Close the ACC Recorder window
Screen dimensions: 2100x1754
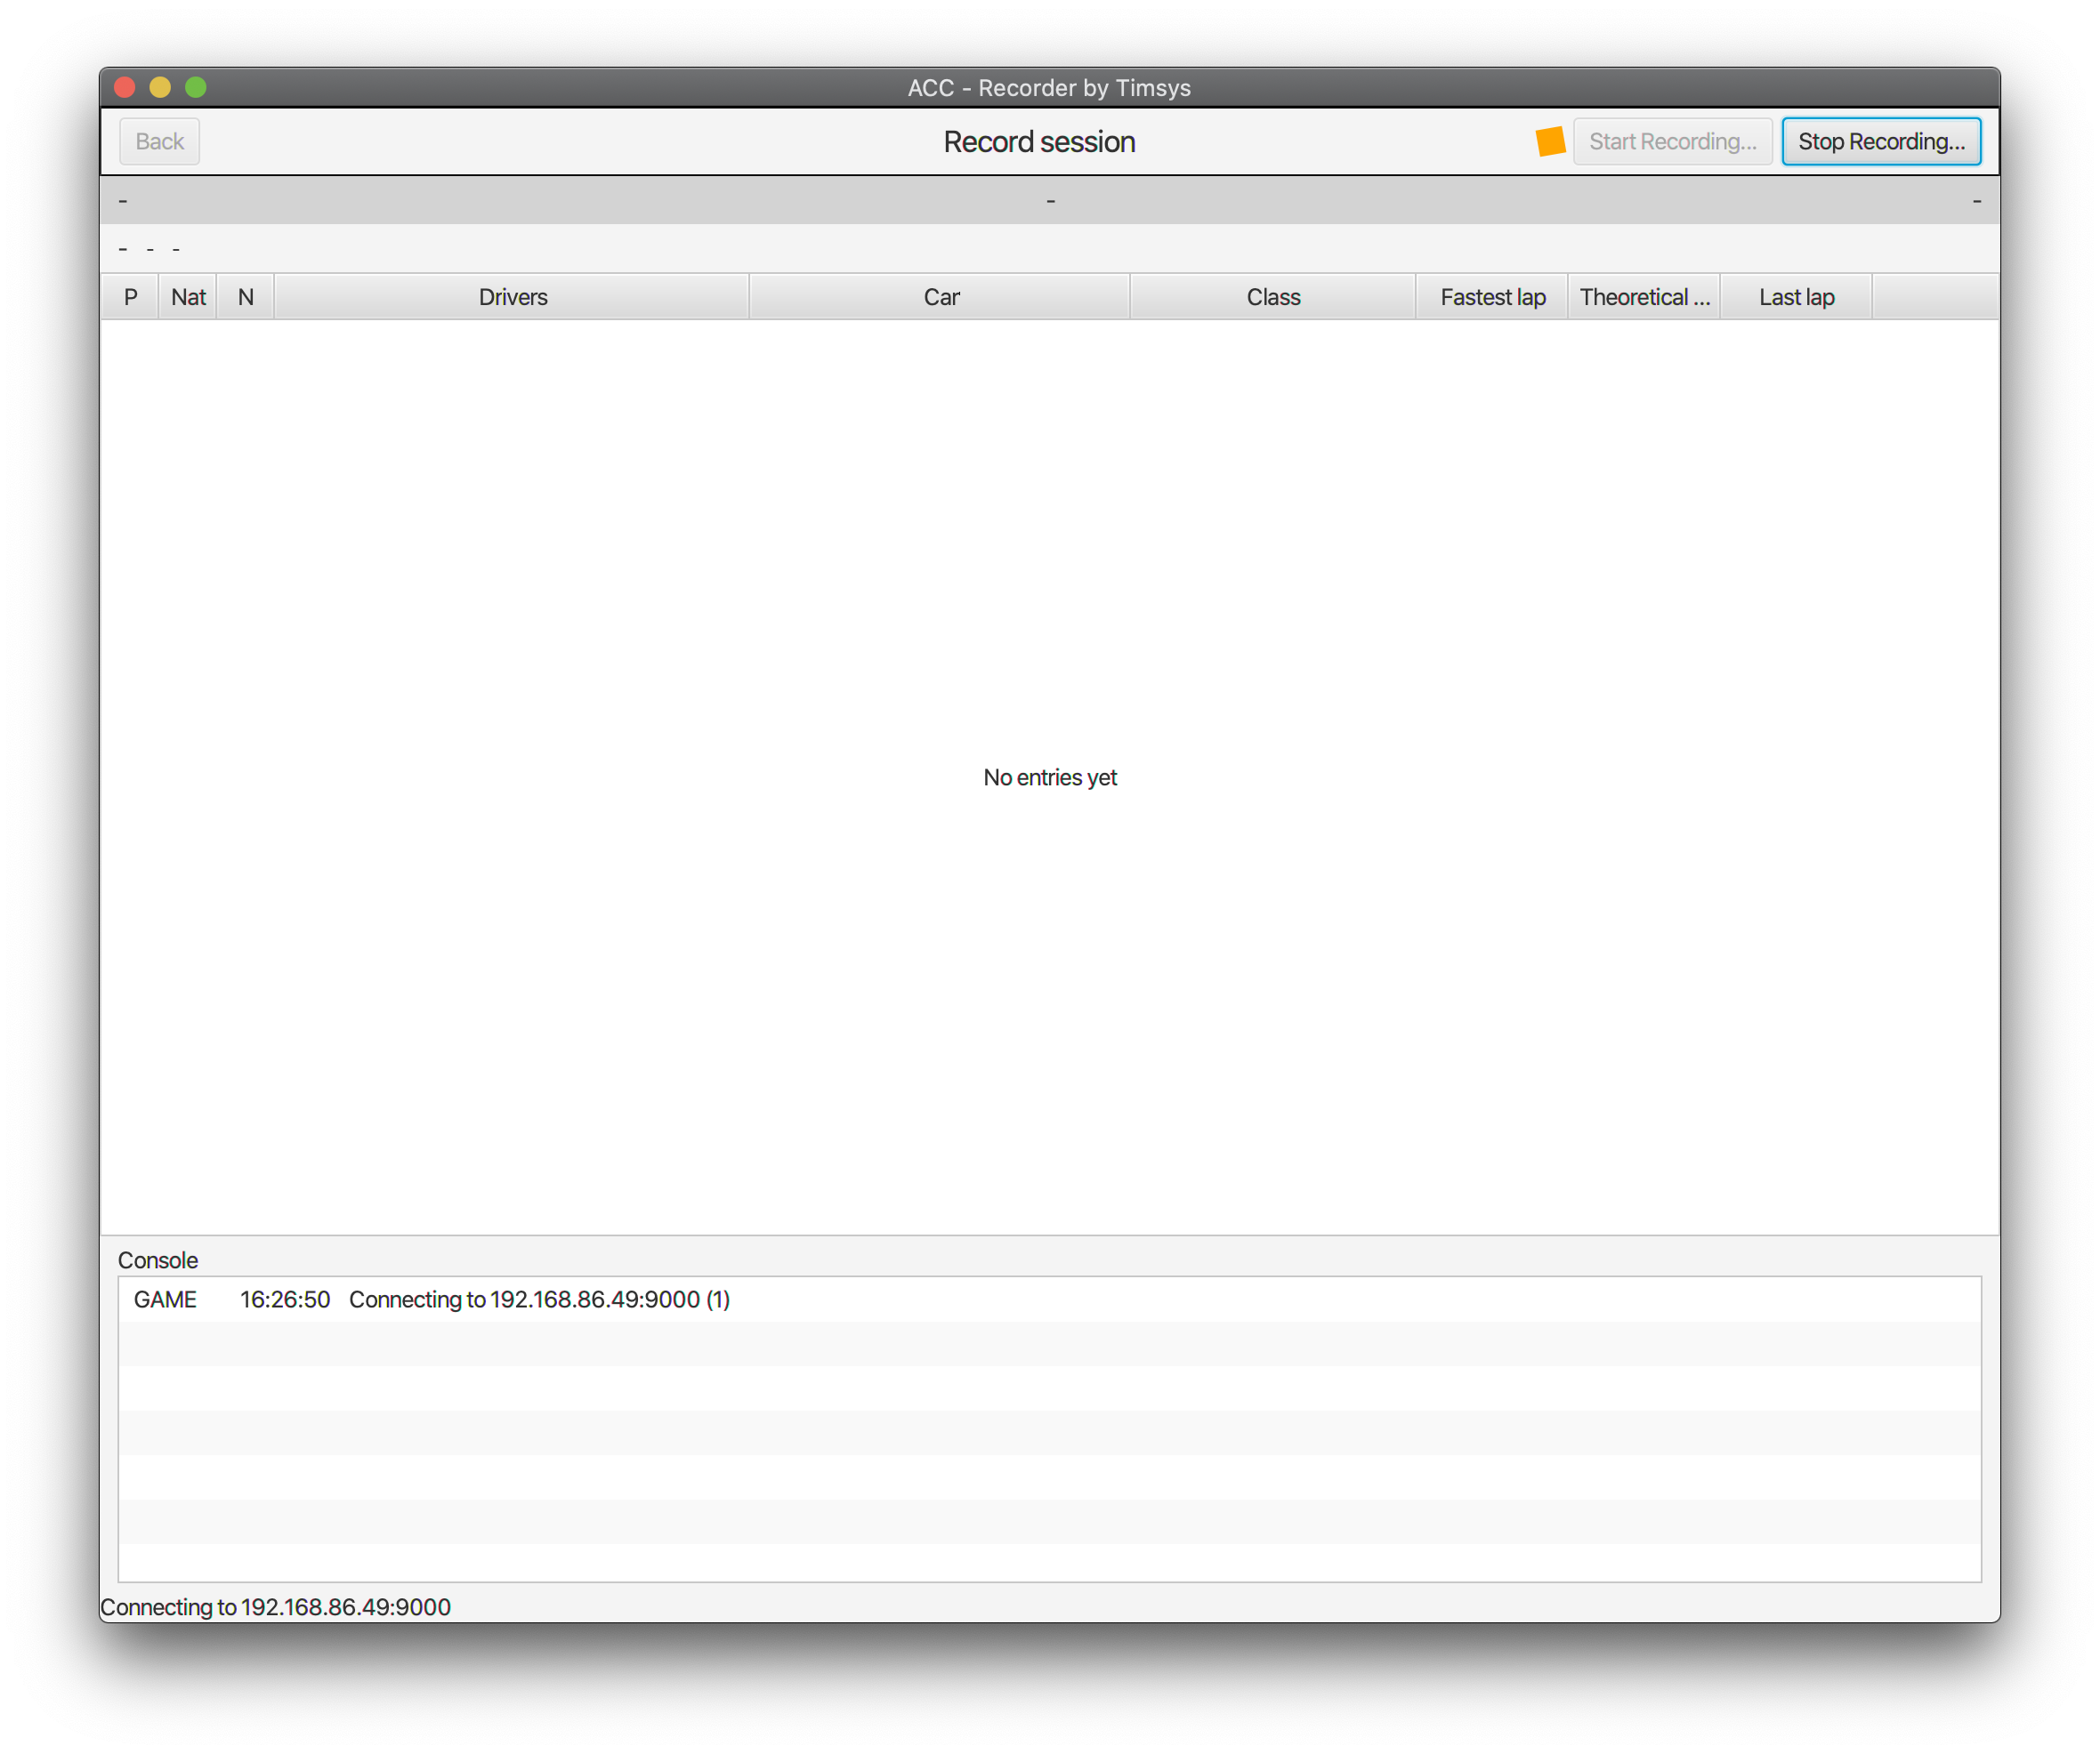tap(125, 87)
